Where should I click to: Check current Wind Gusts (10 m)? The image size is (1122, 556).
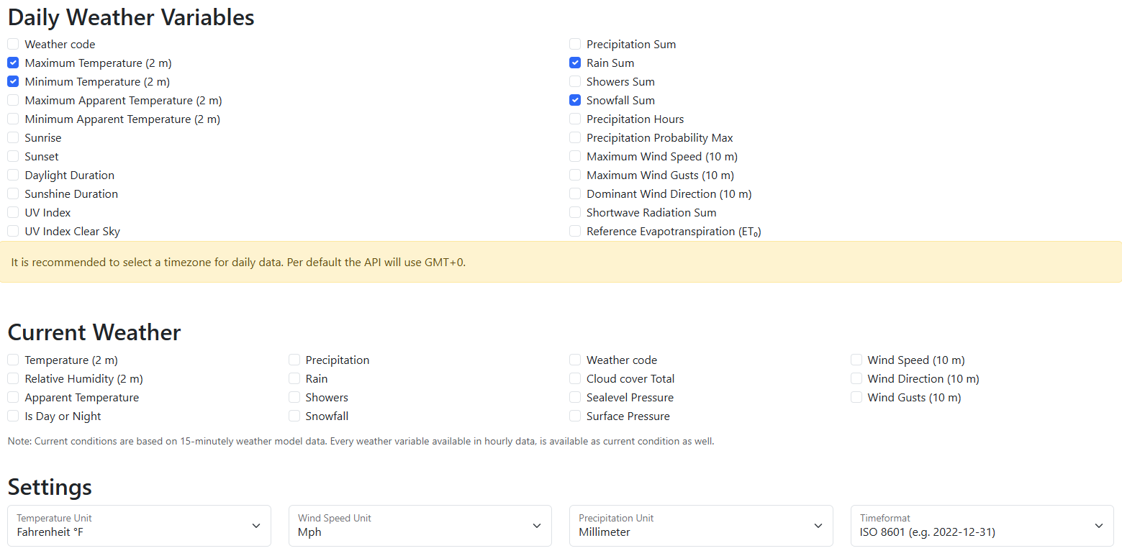coord(856,398)
